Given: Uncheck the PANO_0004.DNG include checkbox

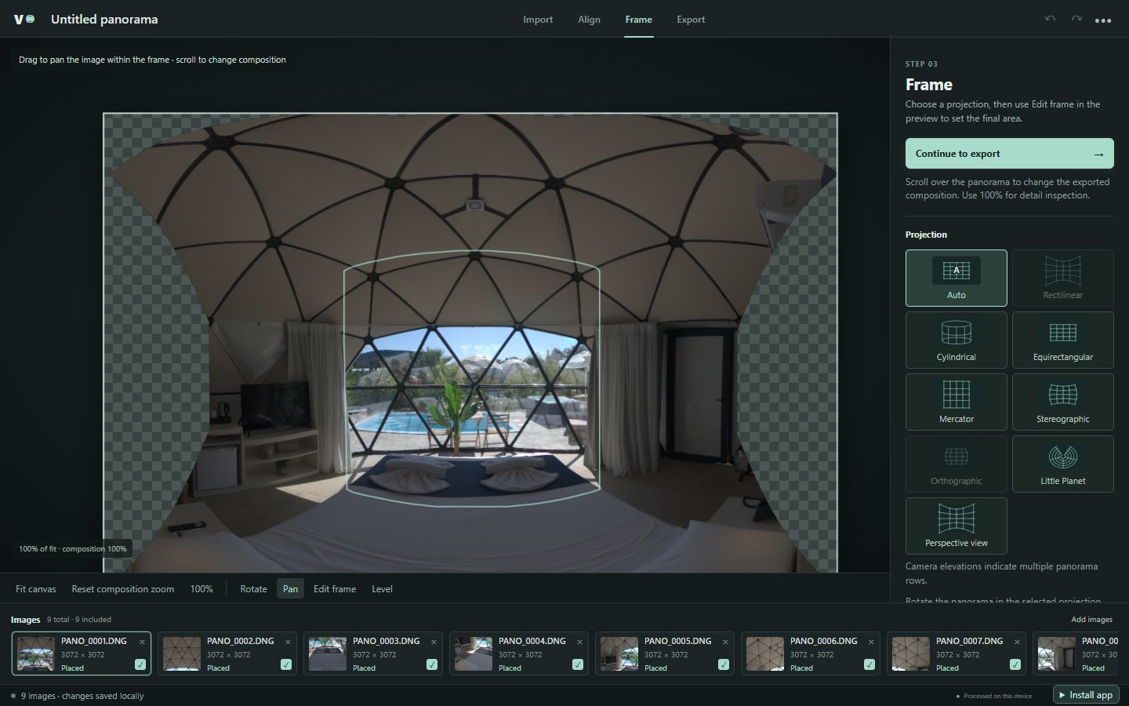Looking at the screenshot, I should click(x=578, y=664).
